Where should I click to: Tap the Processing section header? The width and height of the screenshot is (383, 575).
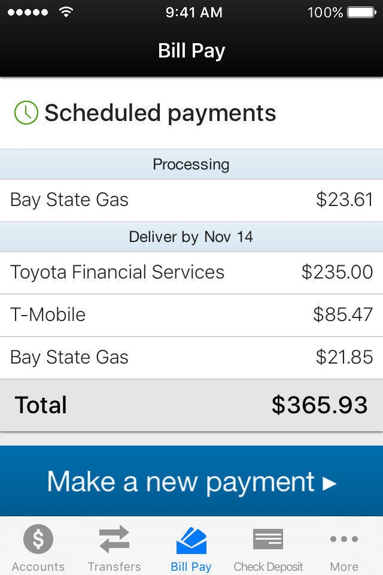point(191,164)
